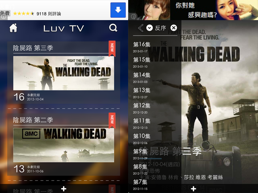This screenshot has width=258, height=193.
Task: Tap the star rating in the ad
Action: coord(23,13)
